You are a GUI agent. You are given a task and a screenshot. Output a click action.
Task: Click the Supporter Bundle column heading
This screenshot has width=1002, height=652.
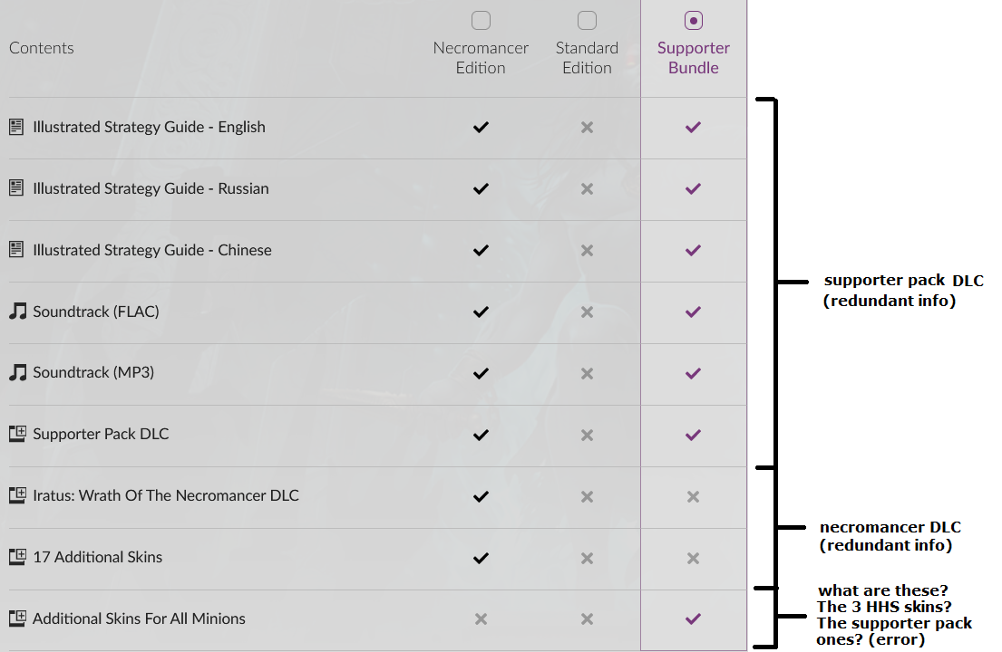[694, 58]
